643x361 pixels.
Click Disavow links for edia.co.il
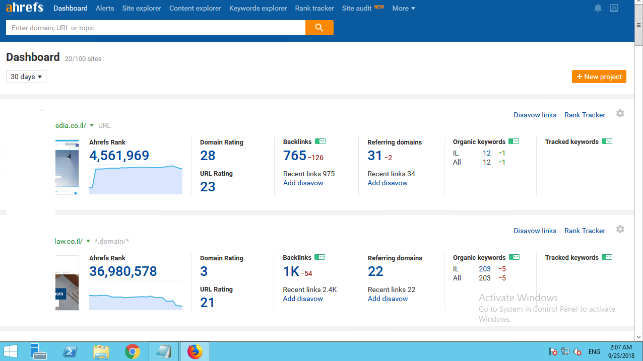pyautogui.click(x=535, y=115)
